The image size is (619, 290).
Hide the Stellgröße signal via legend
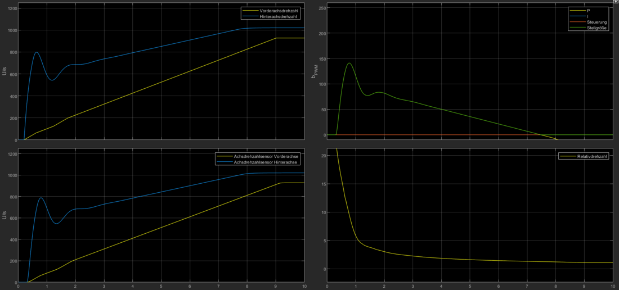coord(596,27)
